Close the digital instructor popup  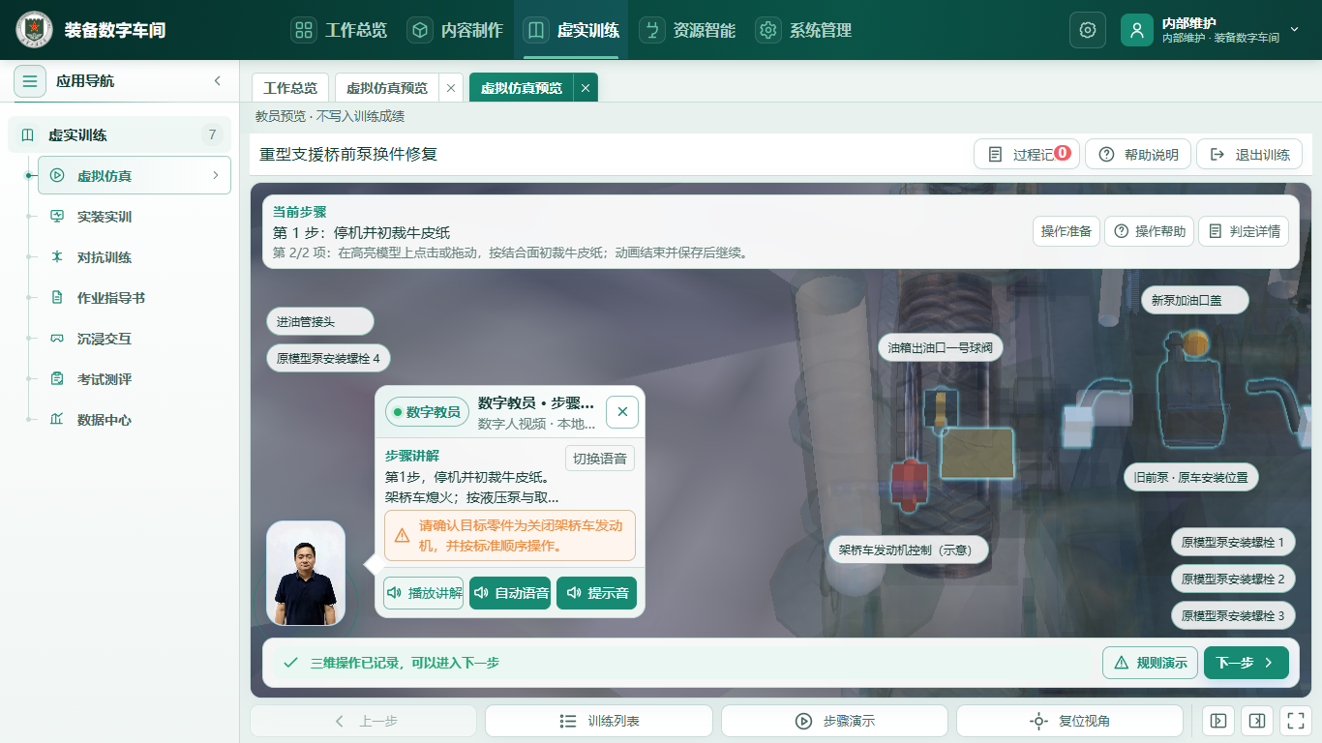coord(622,412)
